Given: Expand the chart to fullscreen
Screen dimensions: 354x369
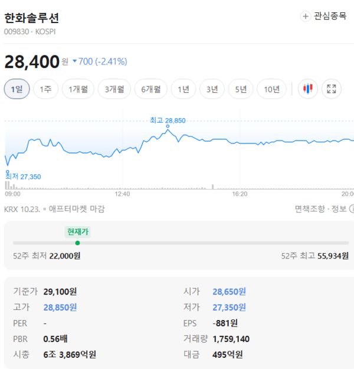Looking at the screenshot, I should tap(332, 89).
